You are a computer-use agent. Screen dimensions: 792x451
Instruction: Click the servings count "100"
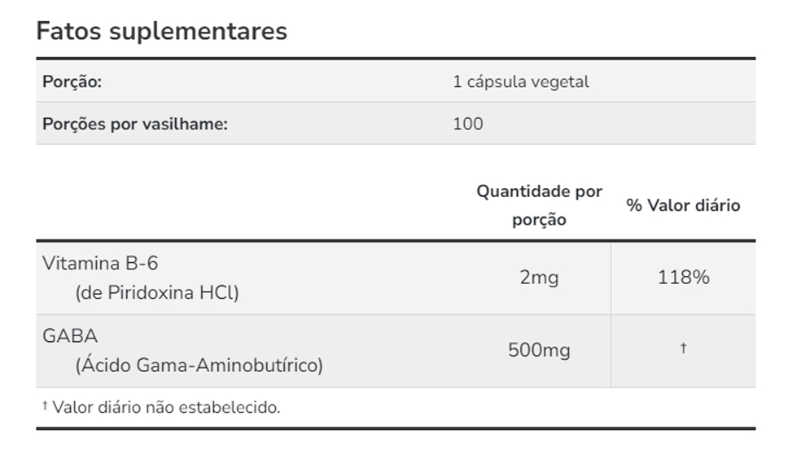[x=467, y=124]
